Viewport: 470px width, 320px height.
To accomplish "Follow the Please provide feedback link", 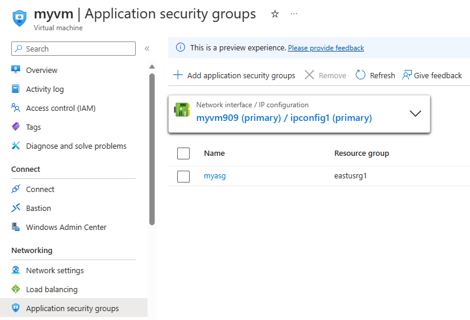I will click(326, 48).
